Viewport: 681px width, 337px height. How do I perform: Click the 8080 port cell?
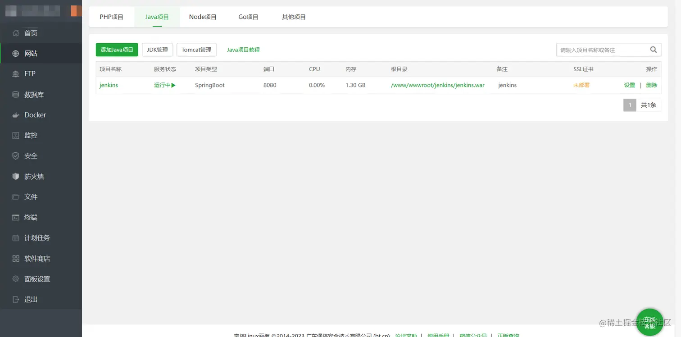pyautogui.click(x=270, y=85)
